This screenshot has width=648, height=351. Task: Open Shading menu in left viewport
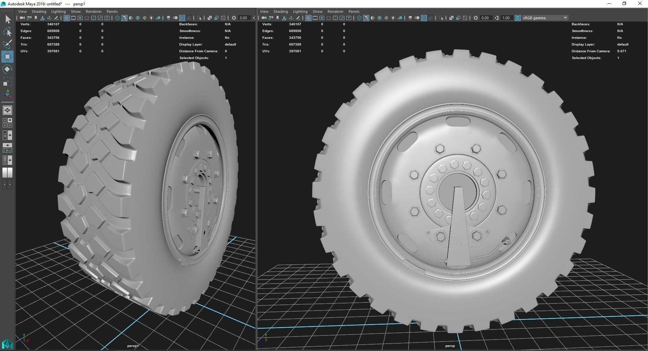39,11
